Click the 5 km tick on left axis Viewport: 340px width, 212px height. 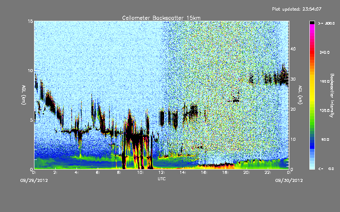point(31,120)
